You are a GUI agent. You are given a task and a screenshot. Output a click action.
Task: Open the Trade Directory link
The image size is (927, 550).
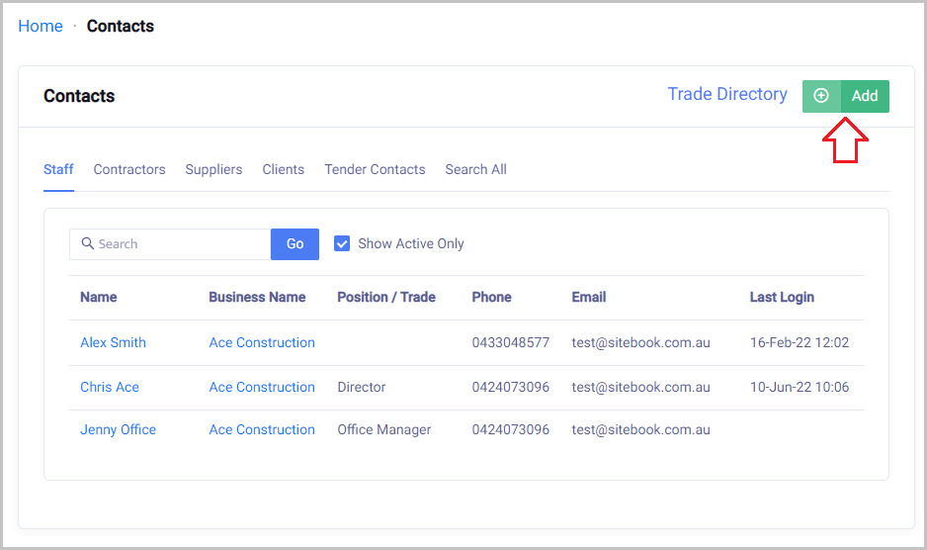[x=727, y=94]
